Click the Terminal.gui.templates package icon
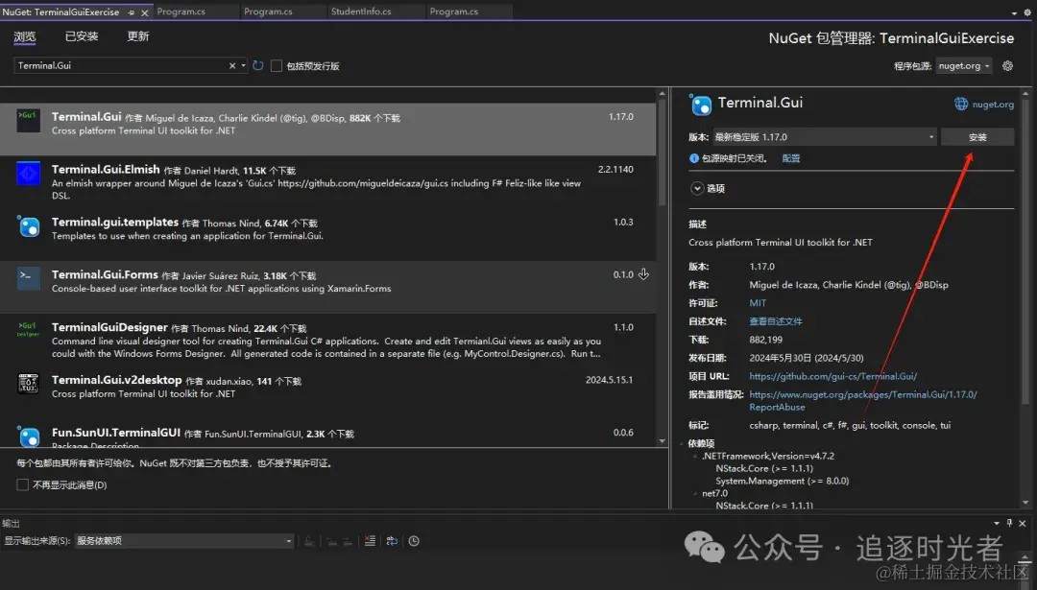The height and width of the screenshot is (590, 1037). tap(29, 226)
